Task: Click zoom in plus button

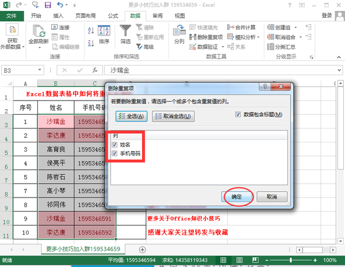Action: 315,260
